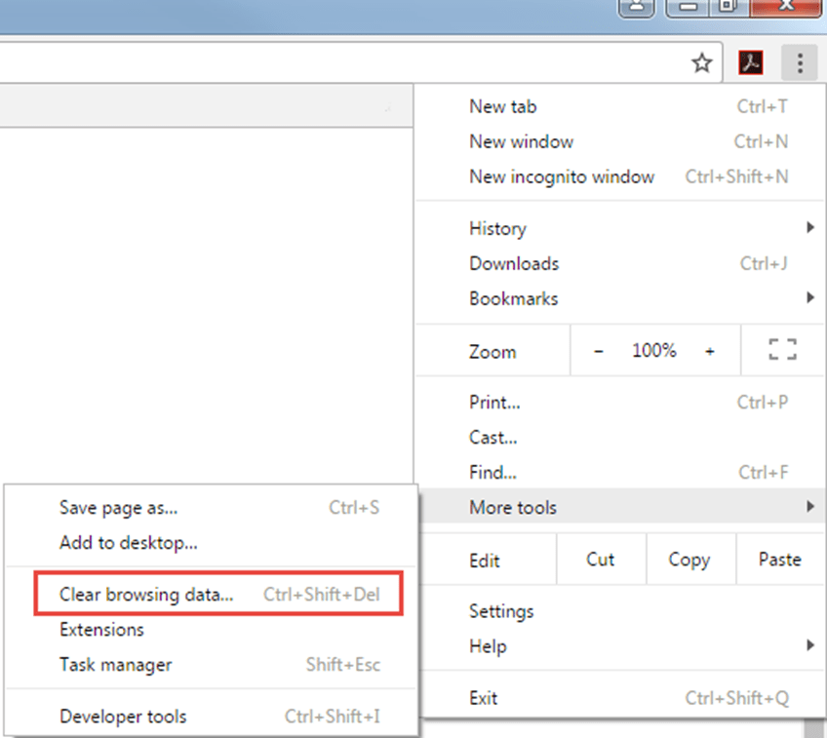Image resolution: width=827 pixels, height=738 pixels.
Task: Click Cut in the Edit row
Action: (601, 560)
